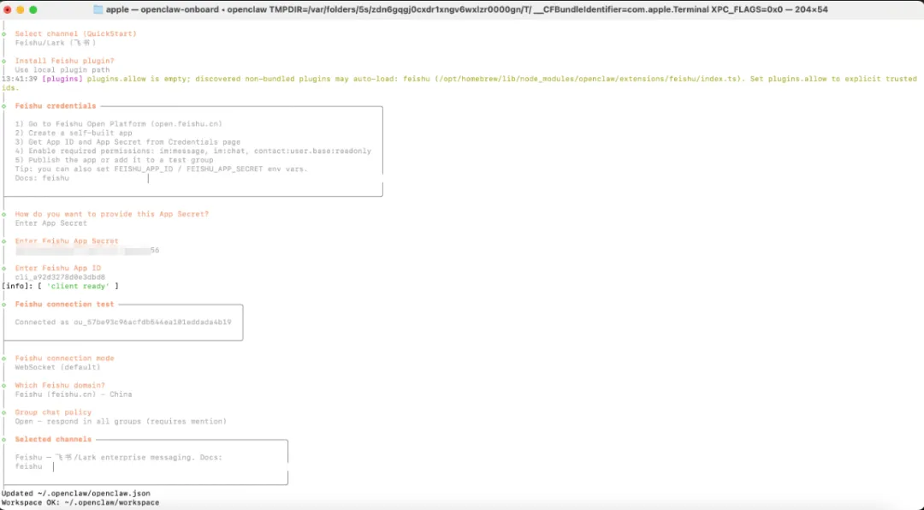Click the 13:41:39 timestamp
Screen dimensions: 924x510
pyautogui.click(x=20, y=79)
